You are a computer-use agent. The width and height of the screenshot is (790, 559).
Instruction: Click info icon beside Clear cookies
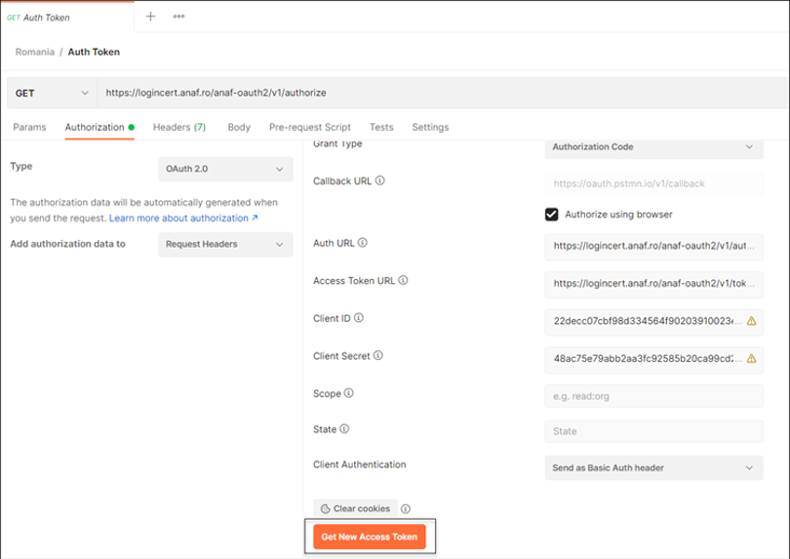point(406,508)
